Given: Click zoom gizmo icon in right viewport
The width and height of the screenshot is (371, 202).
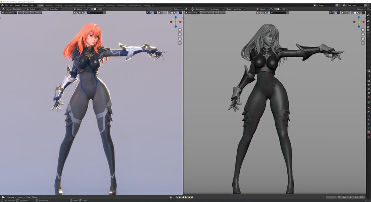Looking at the screenshot, I should 363,30.
